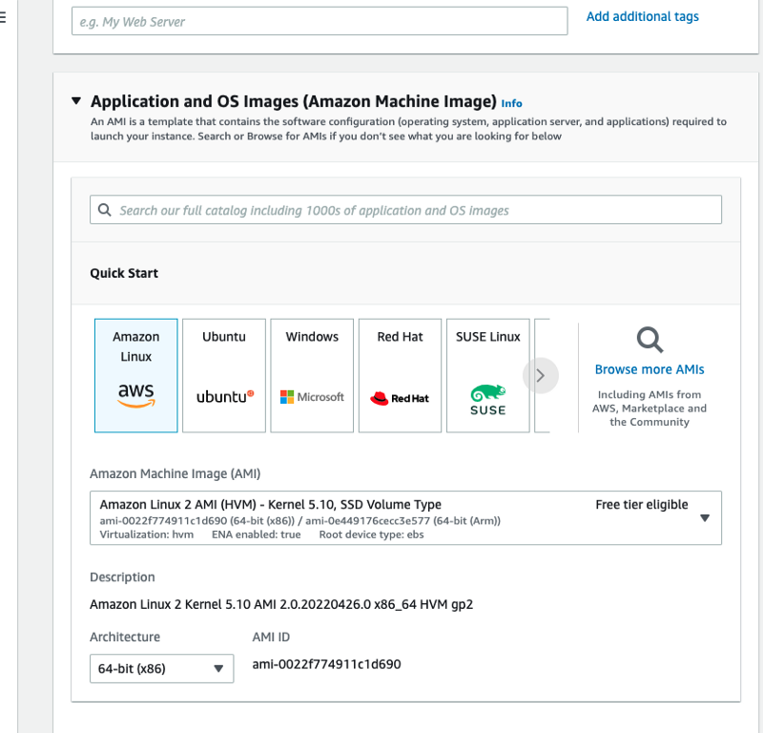
Task: Click the AMI ID value text
Action: click(326, 663)
